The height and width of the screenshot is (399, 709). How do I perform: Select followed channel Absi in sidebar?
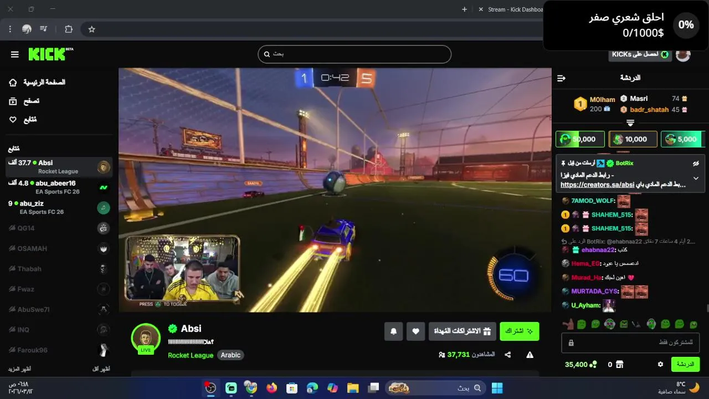[x=59, y=167]
